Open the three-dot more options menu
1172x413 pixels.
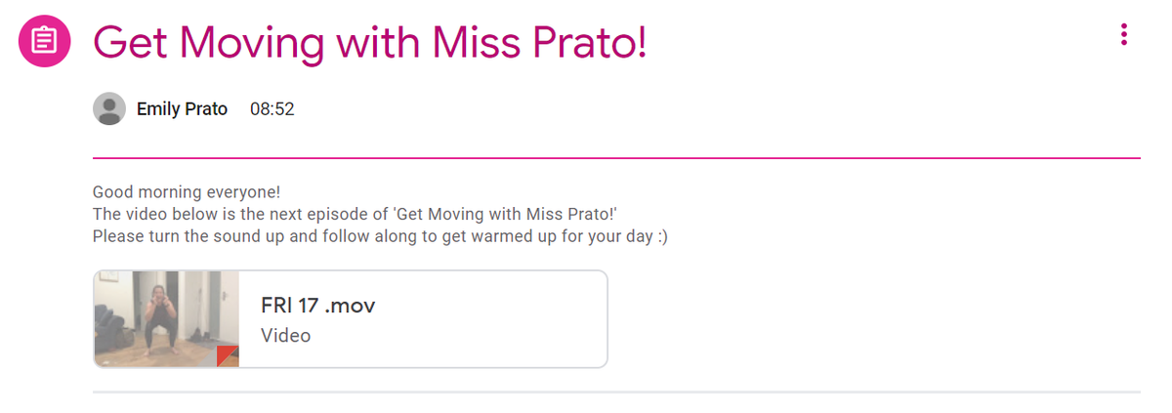tap(1124, 34)
